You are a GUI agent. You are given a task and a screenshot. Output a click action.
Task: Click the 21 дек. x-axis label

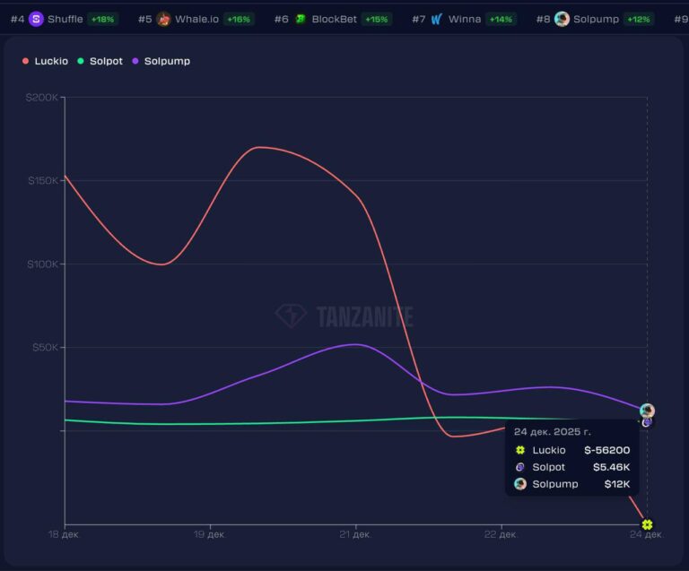tap(355, 534)
